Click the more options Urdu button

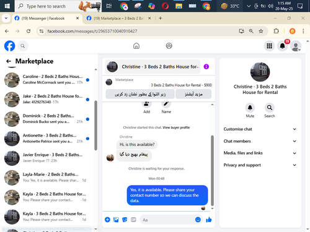(193, 94)
